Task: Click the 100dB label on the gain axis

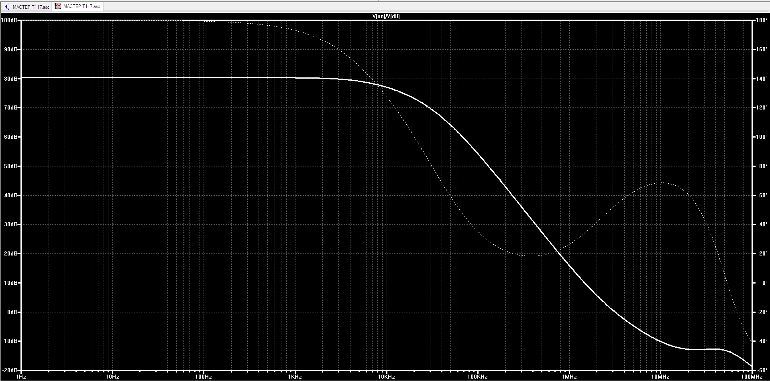Action: coord(9,20)
